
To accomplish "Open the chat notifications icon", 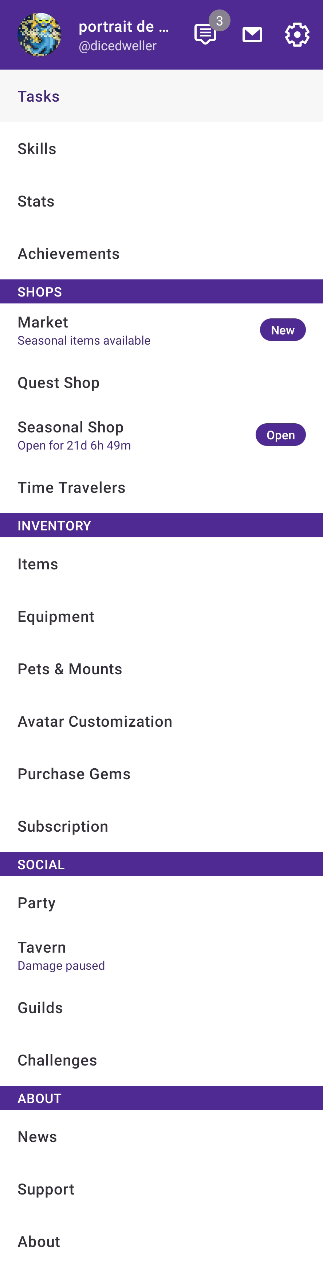I will pyautogui.click(x=205, y=35).
